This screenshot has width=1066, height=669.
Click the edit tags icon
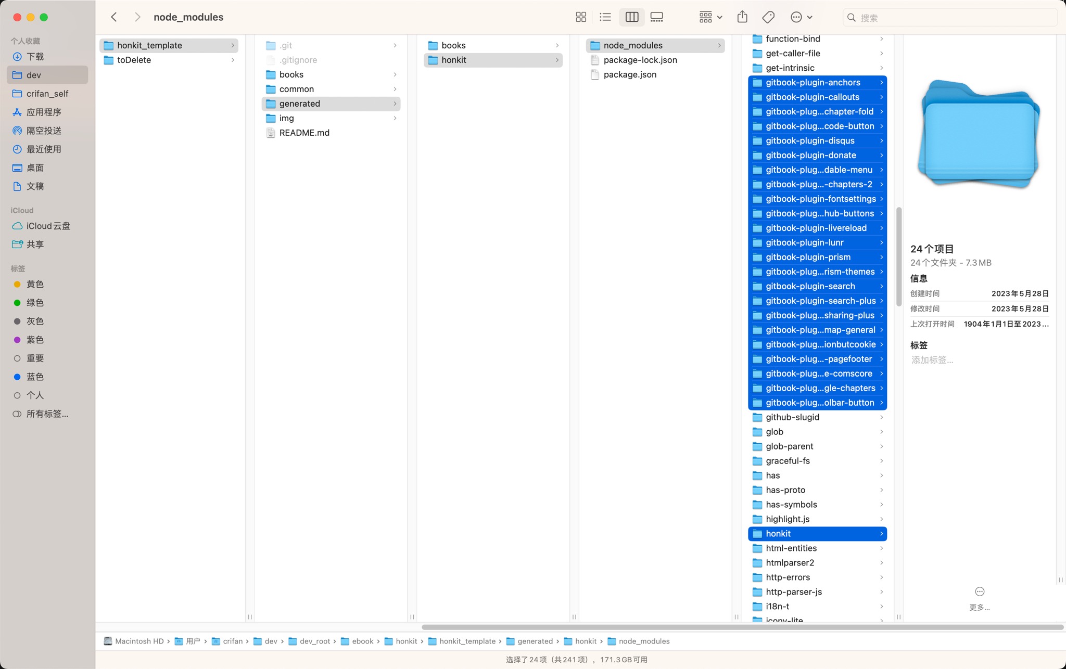click(x=768, y=17)
